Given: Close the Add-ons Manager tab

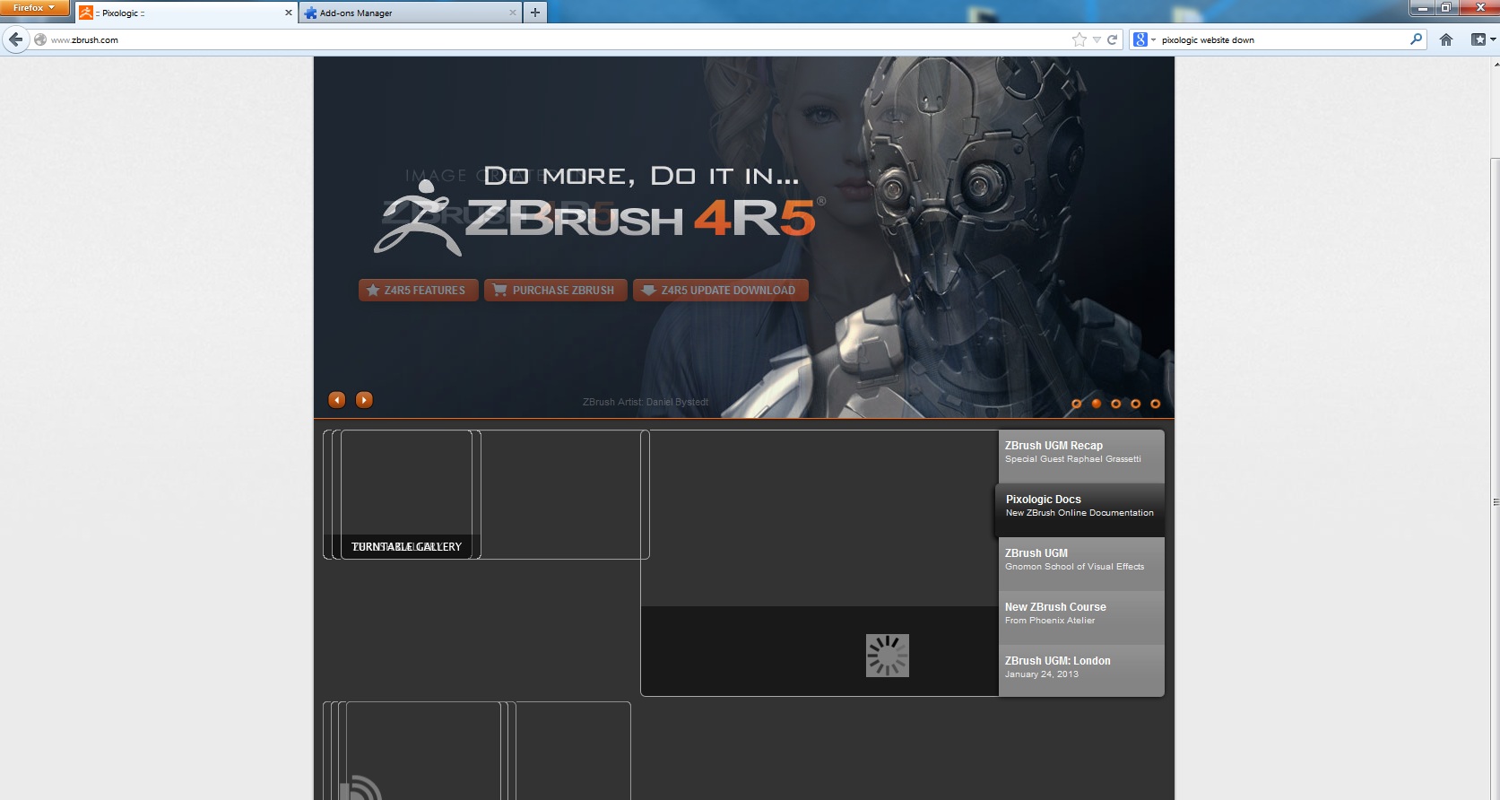Looking at the screenshot, I should [x=513, y=13].
